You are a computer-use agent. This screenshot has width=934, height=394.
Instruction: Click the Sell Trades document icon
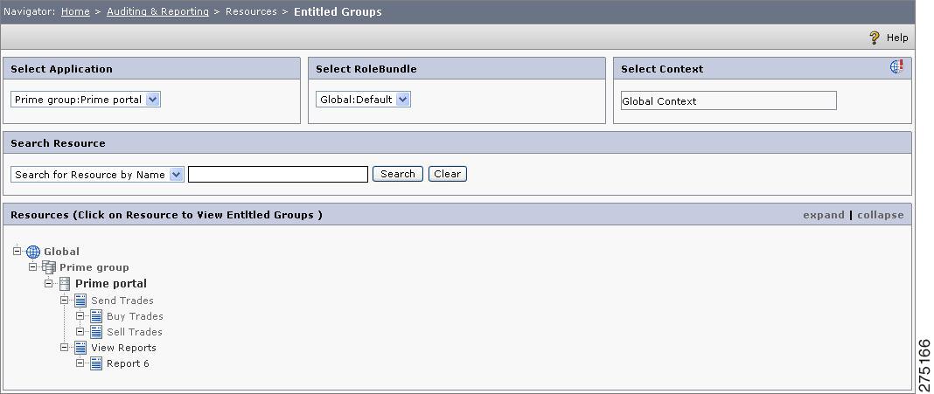pyautogui.click(x=96, y=331)
